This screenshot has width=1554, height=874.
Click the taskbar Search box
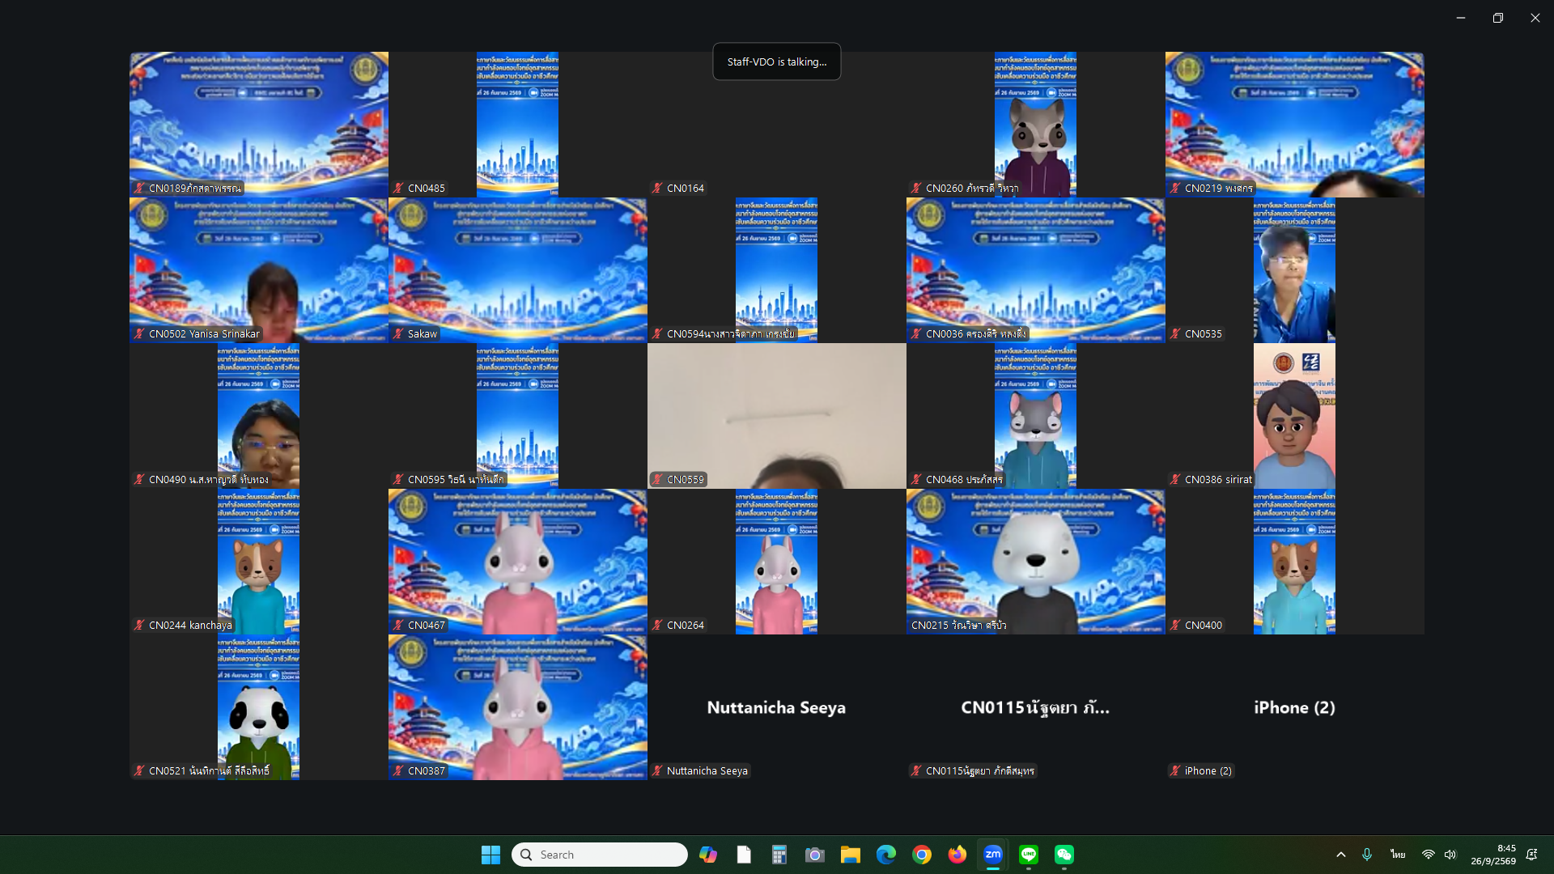600,855
